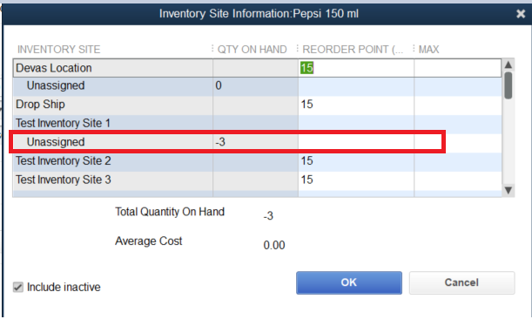Click Devas Location MAX cell
Screen dimensions: 532x326
[457, 68]
